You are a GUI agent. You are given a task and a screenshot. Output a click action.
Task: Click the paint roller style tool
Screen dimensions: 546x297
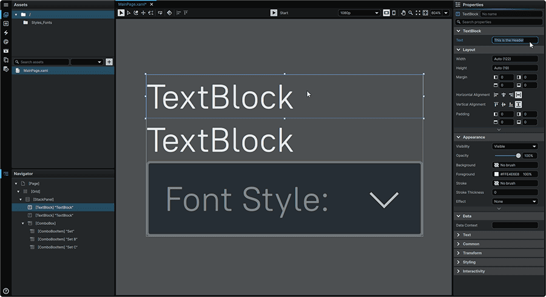click(160, 13)
